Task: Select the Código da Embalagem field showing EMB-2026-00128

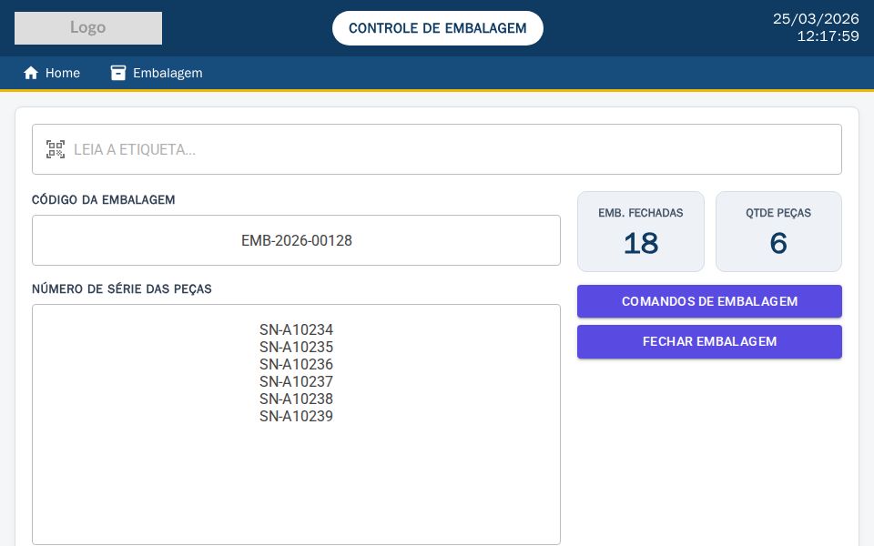Action: [296, 240]
